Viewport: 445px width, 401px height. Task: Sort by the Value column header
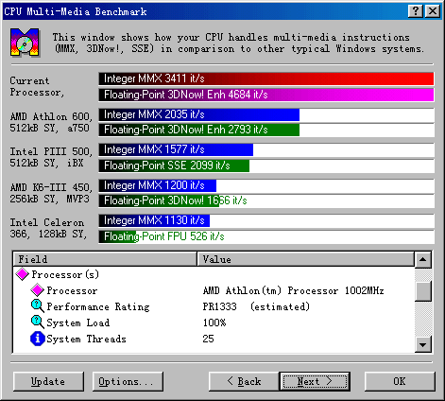point(305,259)
